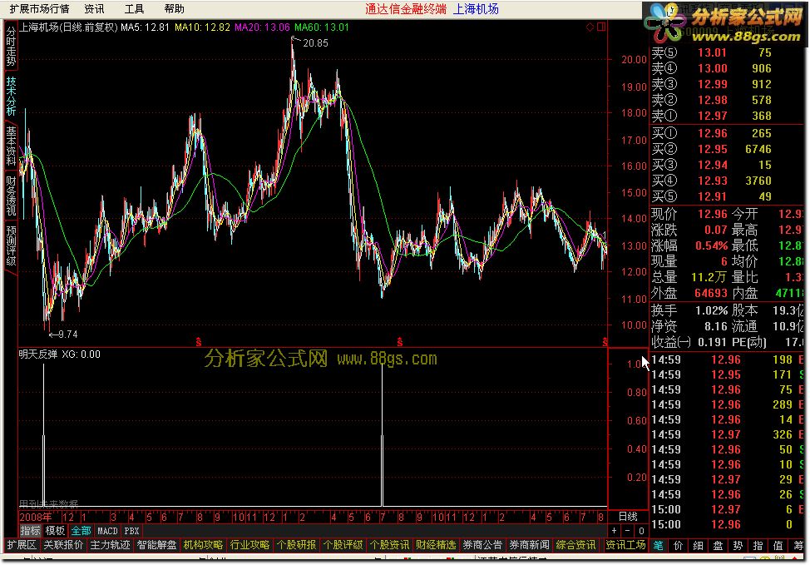Select the 势 tab in quote panel
The height and width of the screenshot is (565, 810).
738,545
